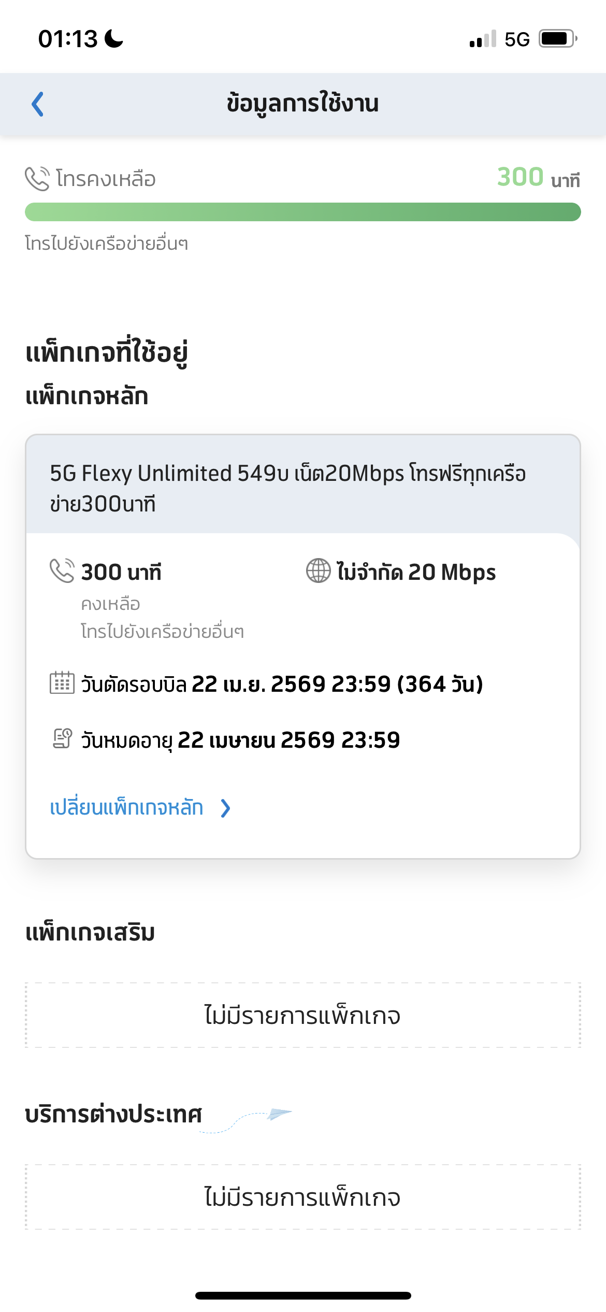
Task: Tap empty บริการต่างประเทศ package box
Action: (x=303, y=1197)
